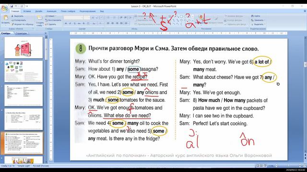Viewport: 307px width, 172px height.
Task: Select Format Painter (Формат по образцу)
Action: 22,24
